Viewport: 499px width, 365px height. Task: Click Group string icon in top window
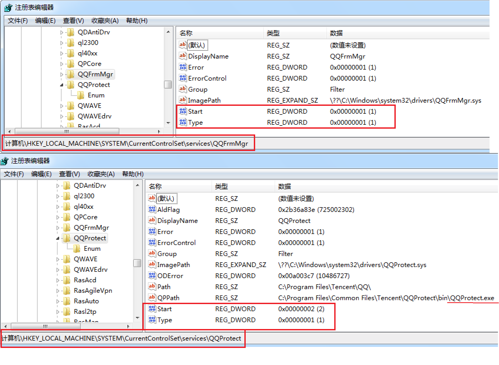pyautogui.click(x=183, y=89)
